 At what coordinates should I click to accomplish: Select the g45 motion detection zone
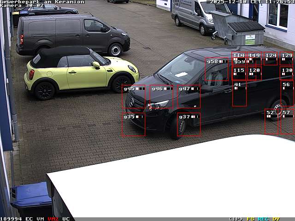point(134,97)
